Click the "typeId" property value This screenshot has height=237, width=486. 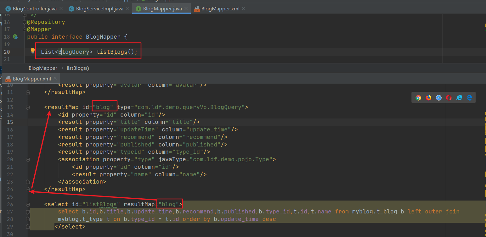coord(131,152)
